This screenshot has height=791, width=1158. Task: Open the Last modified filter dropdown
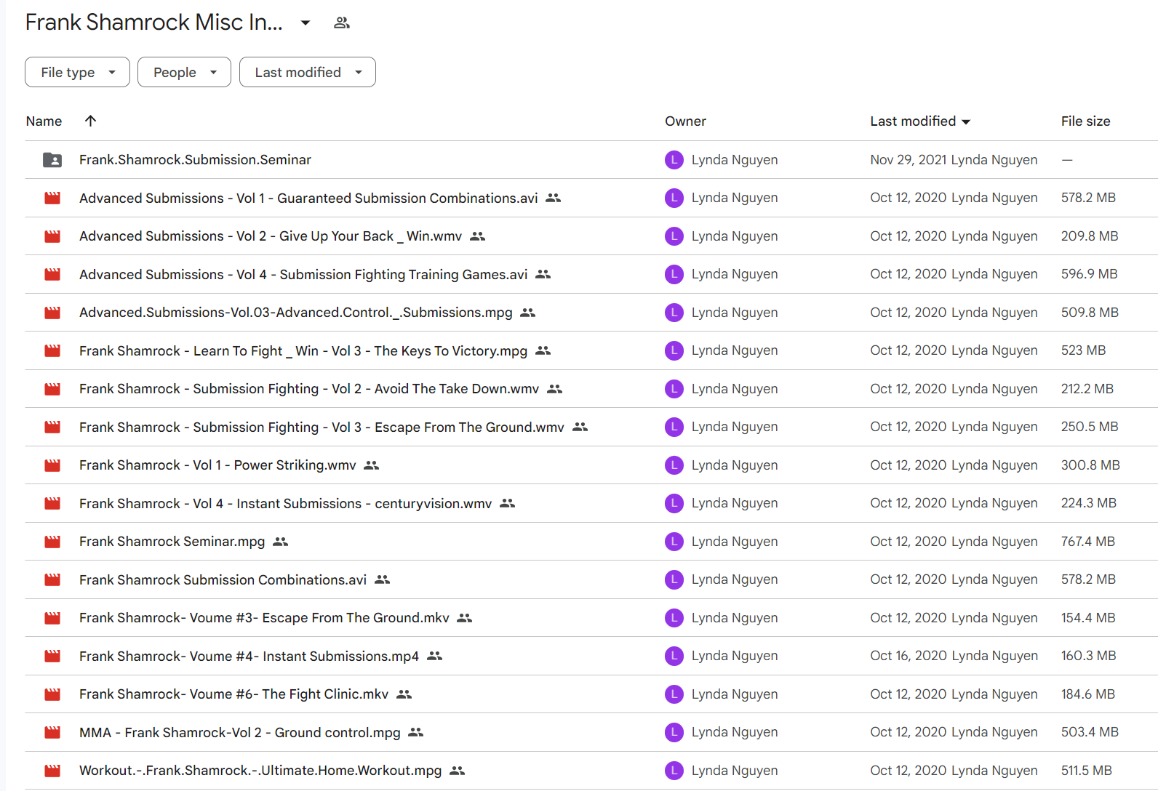(308, 72)
